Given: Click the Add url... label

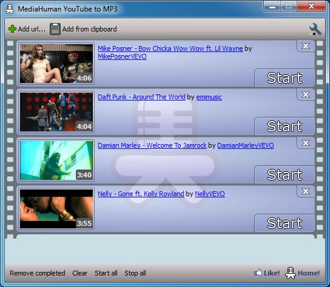Looking at the screenshot, I should click(32, 29).
